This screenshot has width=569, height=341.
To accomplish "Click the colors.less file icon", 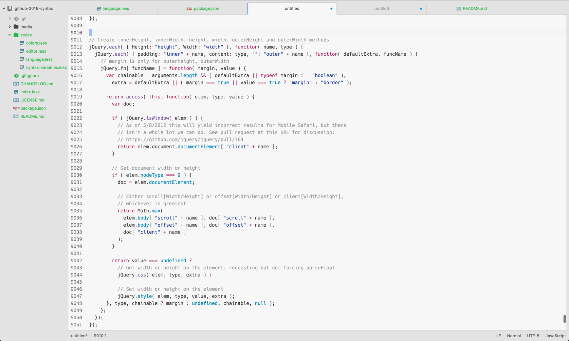I will (x=22, y=43).
